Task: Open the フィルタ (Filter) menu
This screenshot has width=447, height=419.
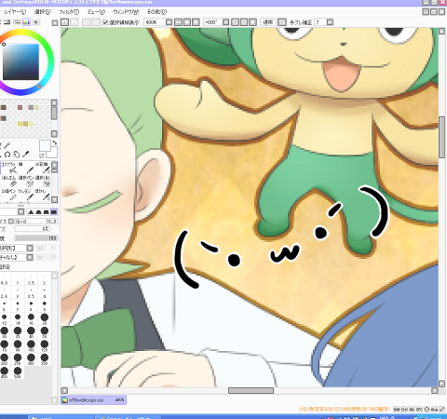Action: [69, 12]
